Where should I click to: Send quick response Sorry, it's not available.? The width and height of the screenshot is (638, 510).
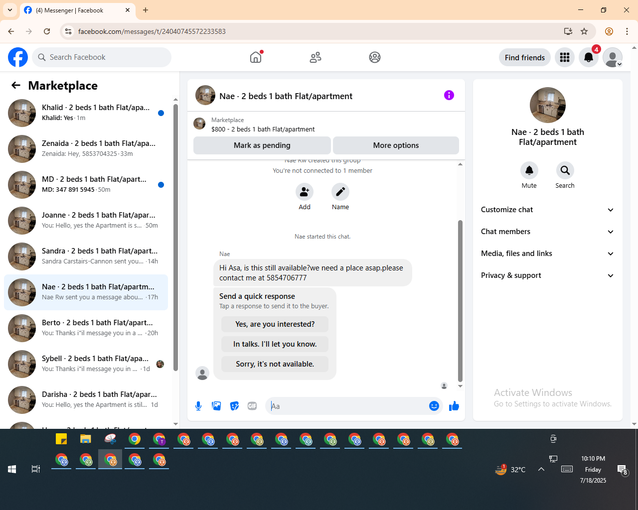point(275,364)
